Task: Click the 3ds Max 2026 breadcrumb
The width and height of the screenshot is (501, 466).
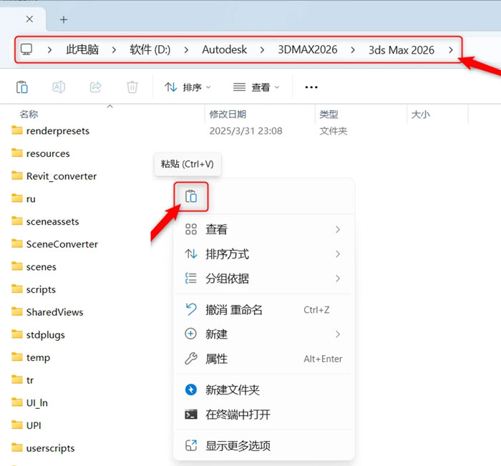Action: pyautogui.click(x=402, y=50)
